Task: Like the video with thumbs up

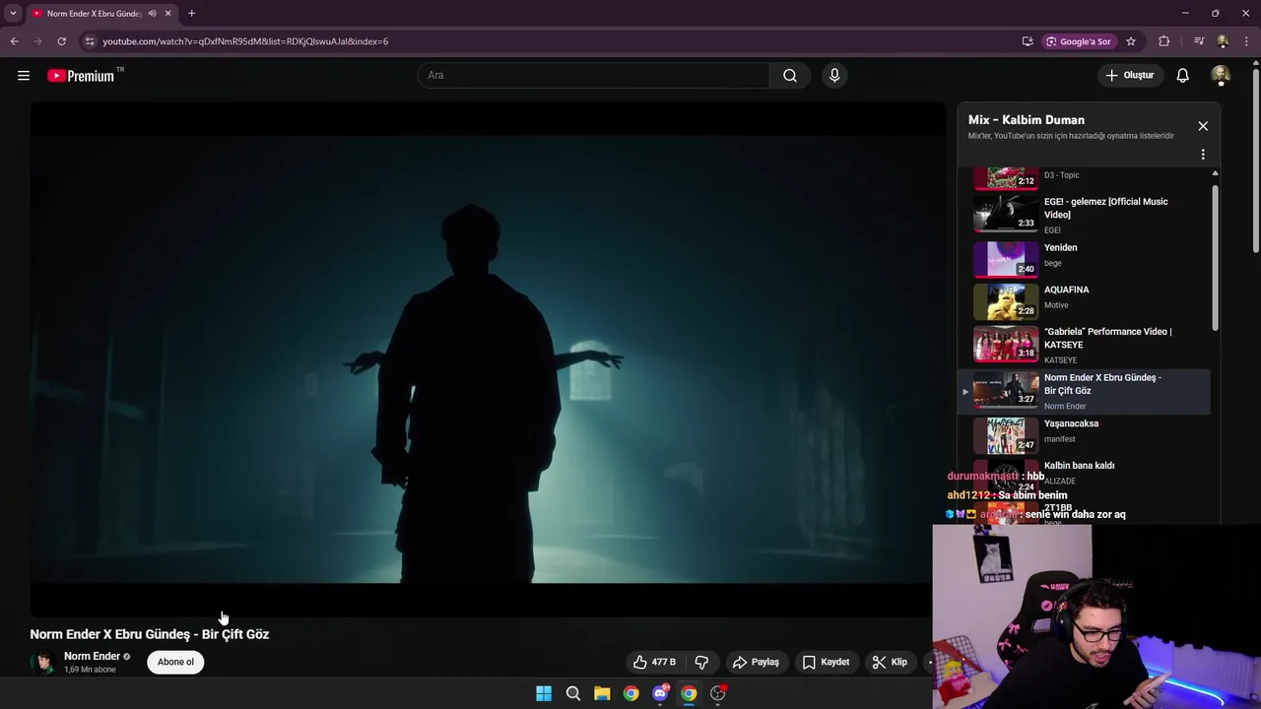Action: [655, 662]
